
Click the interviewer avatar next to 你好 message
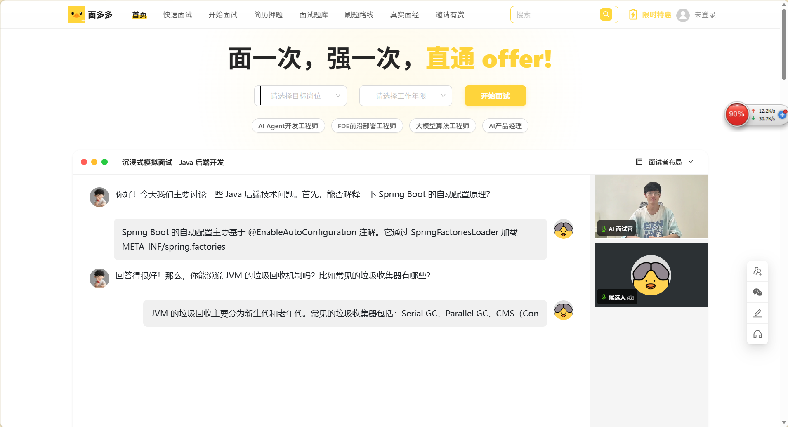99,197
